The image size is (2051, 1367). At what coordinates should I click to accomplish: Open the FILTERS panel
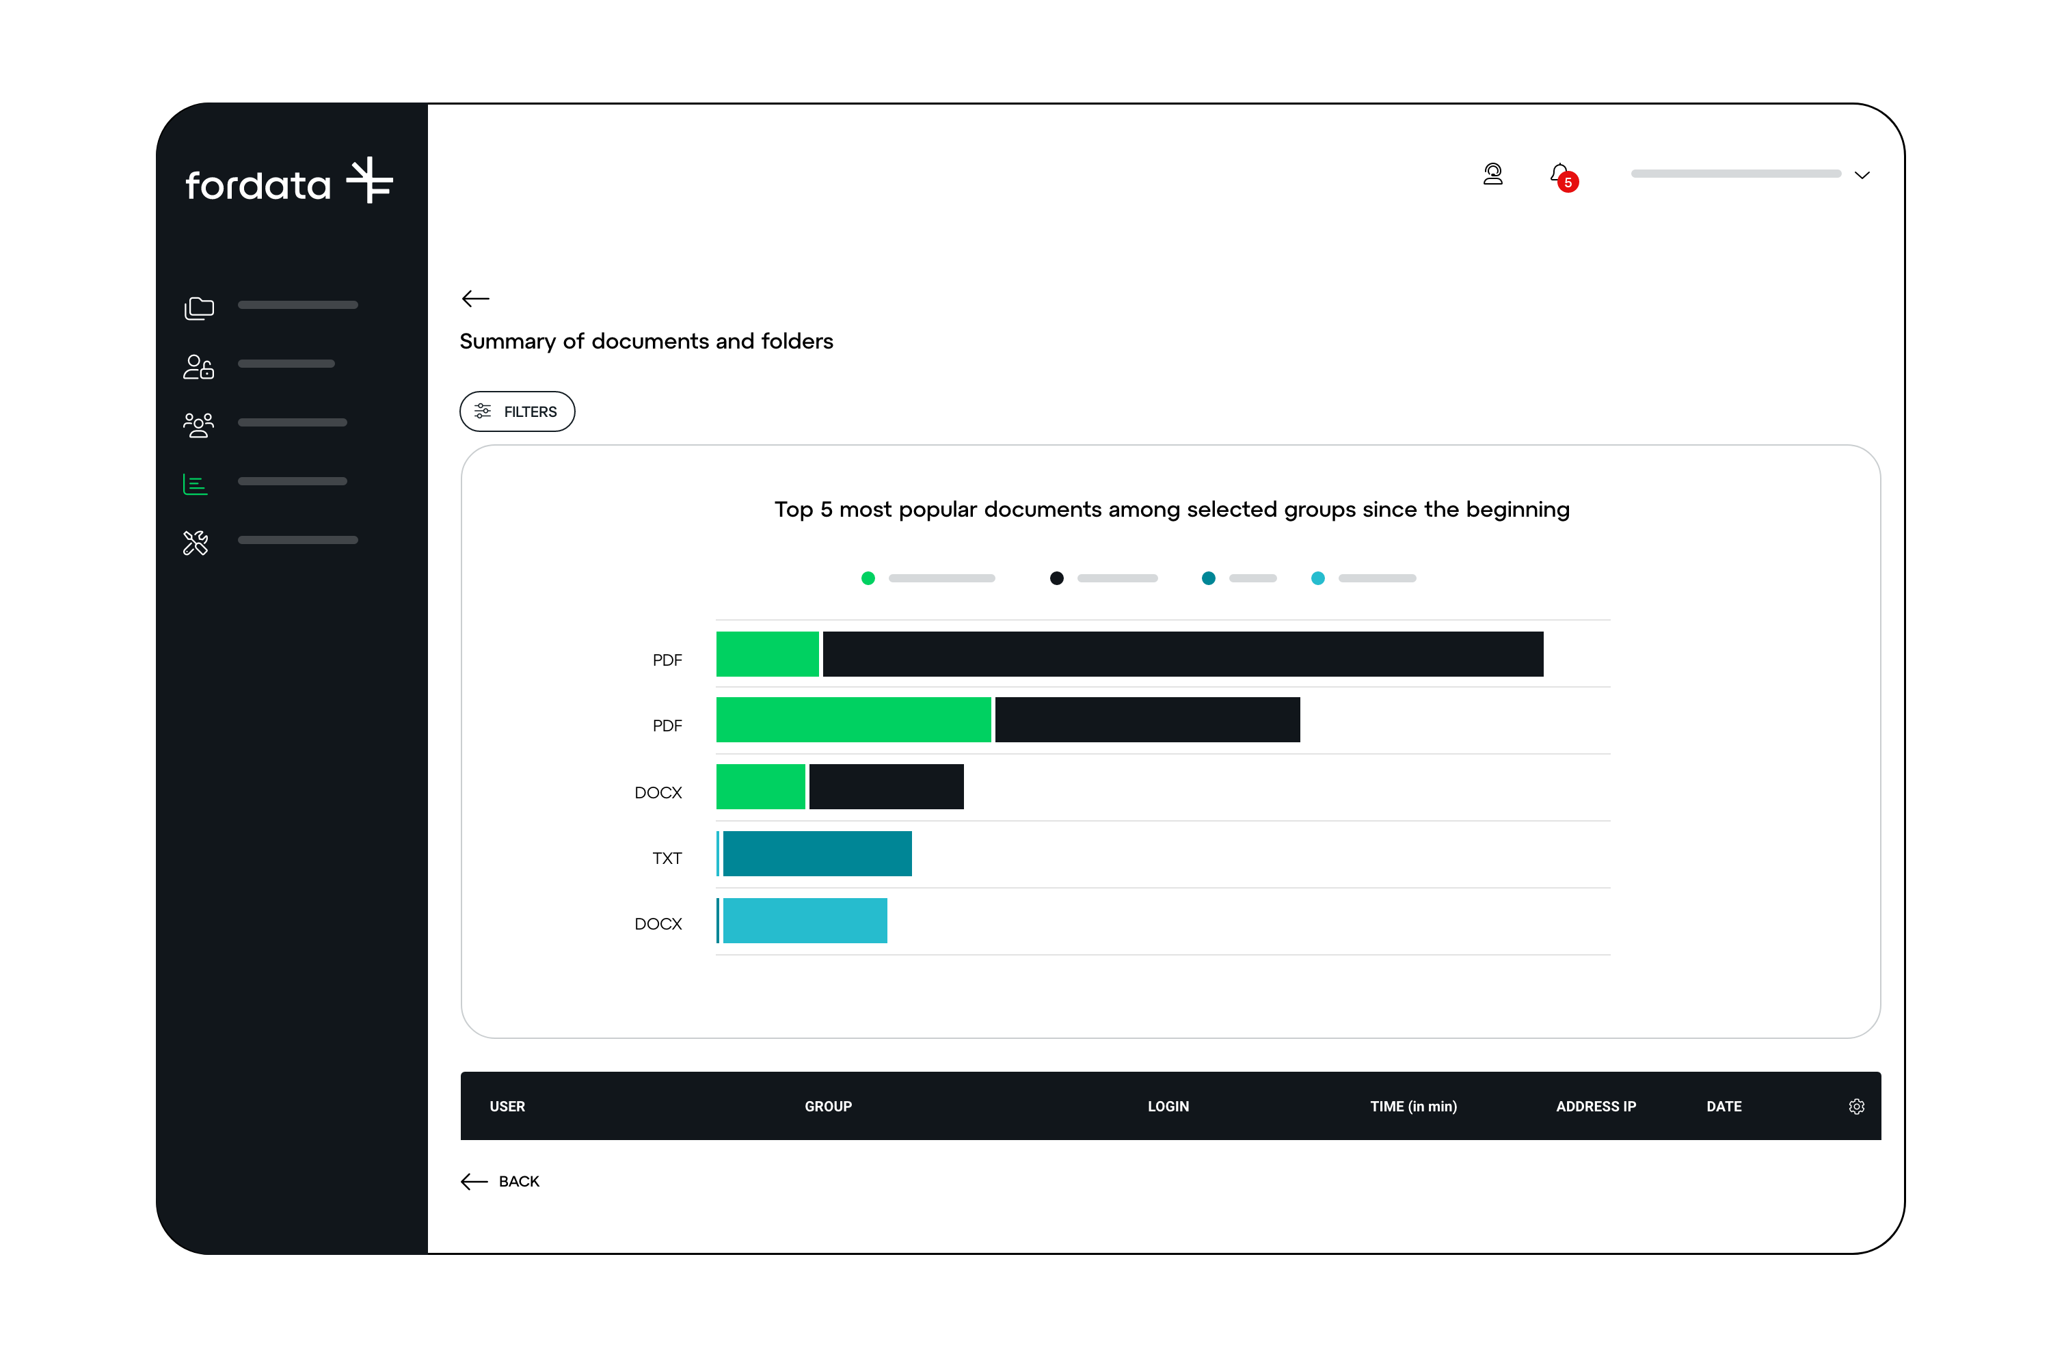[x=516, y=411]
